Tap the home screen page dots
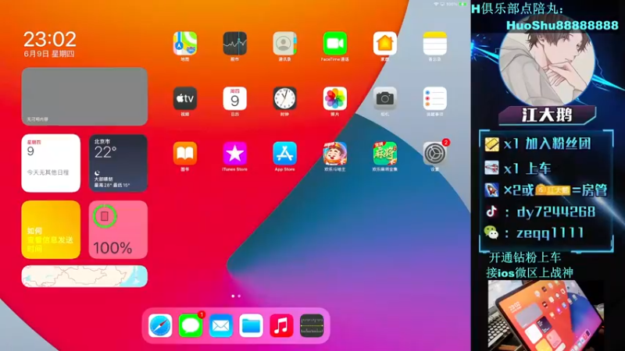The height and width of the screenshot is (351, 625). point(236,296)
